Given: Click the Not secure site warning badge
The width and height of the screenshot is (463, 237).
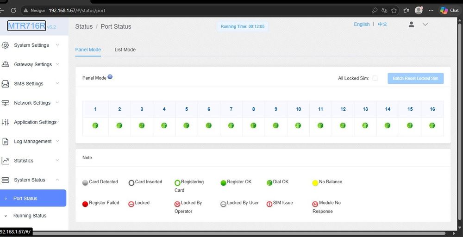Looking at the screenshot, I should [34, 10].
